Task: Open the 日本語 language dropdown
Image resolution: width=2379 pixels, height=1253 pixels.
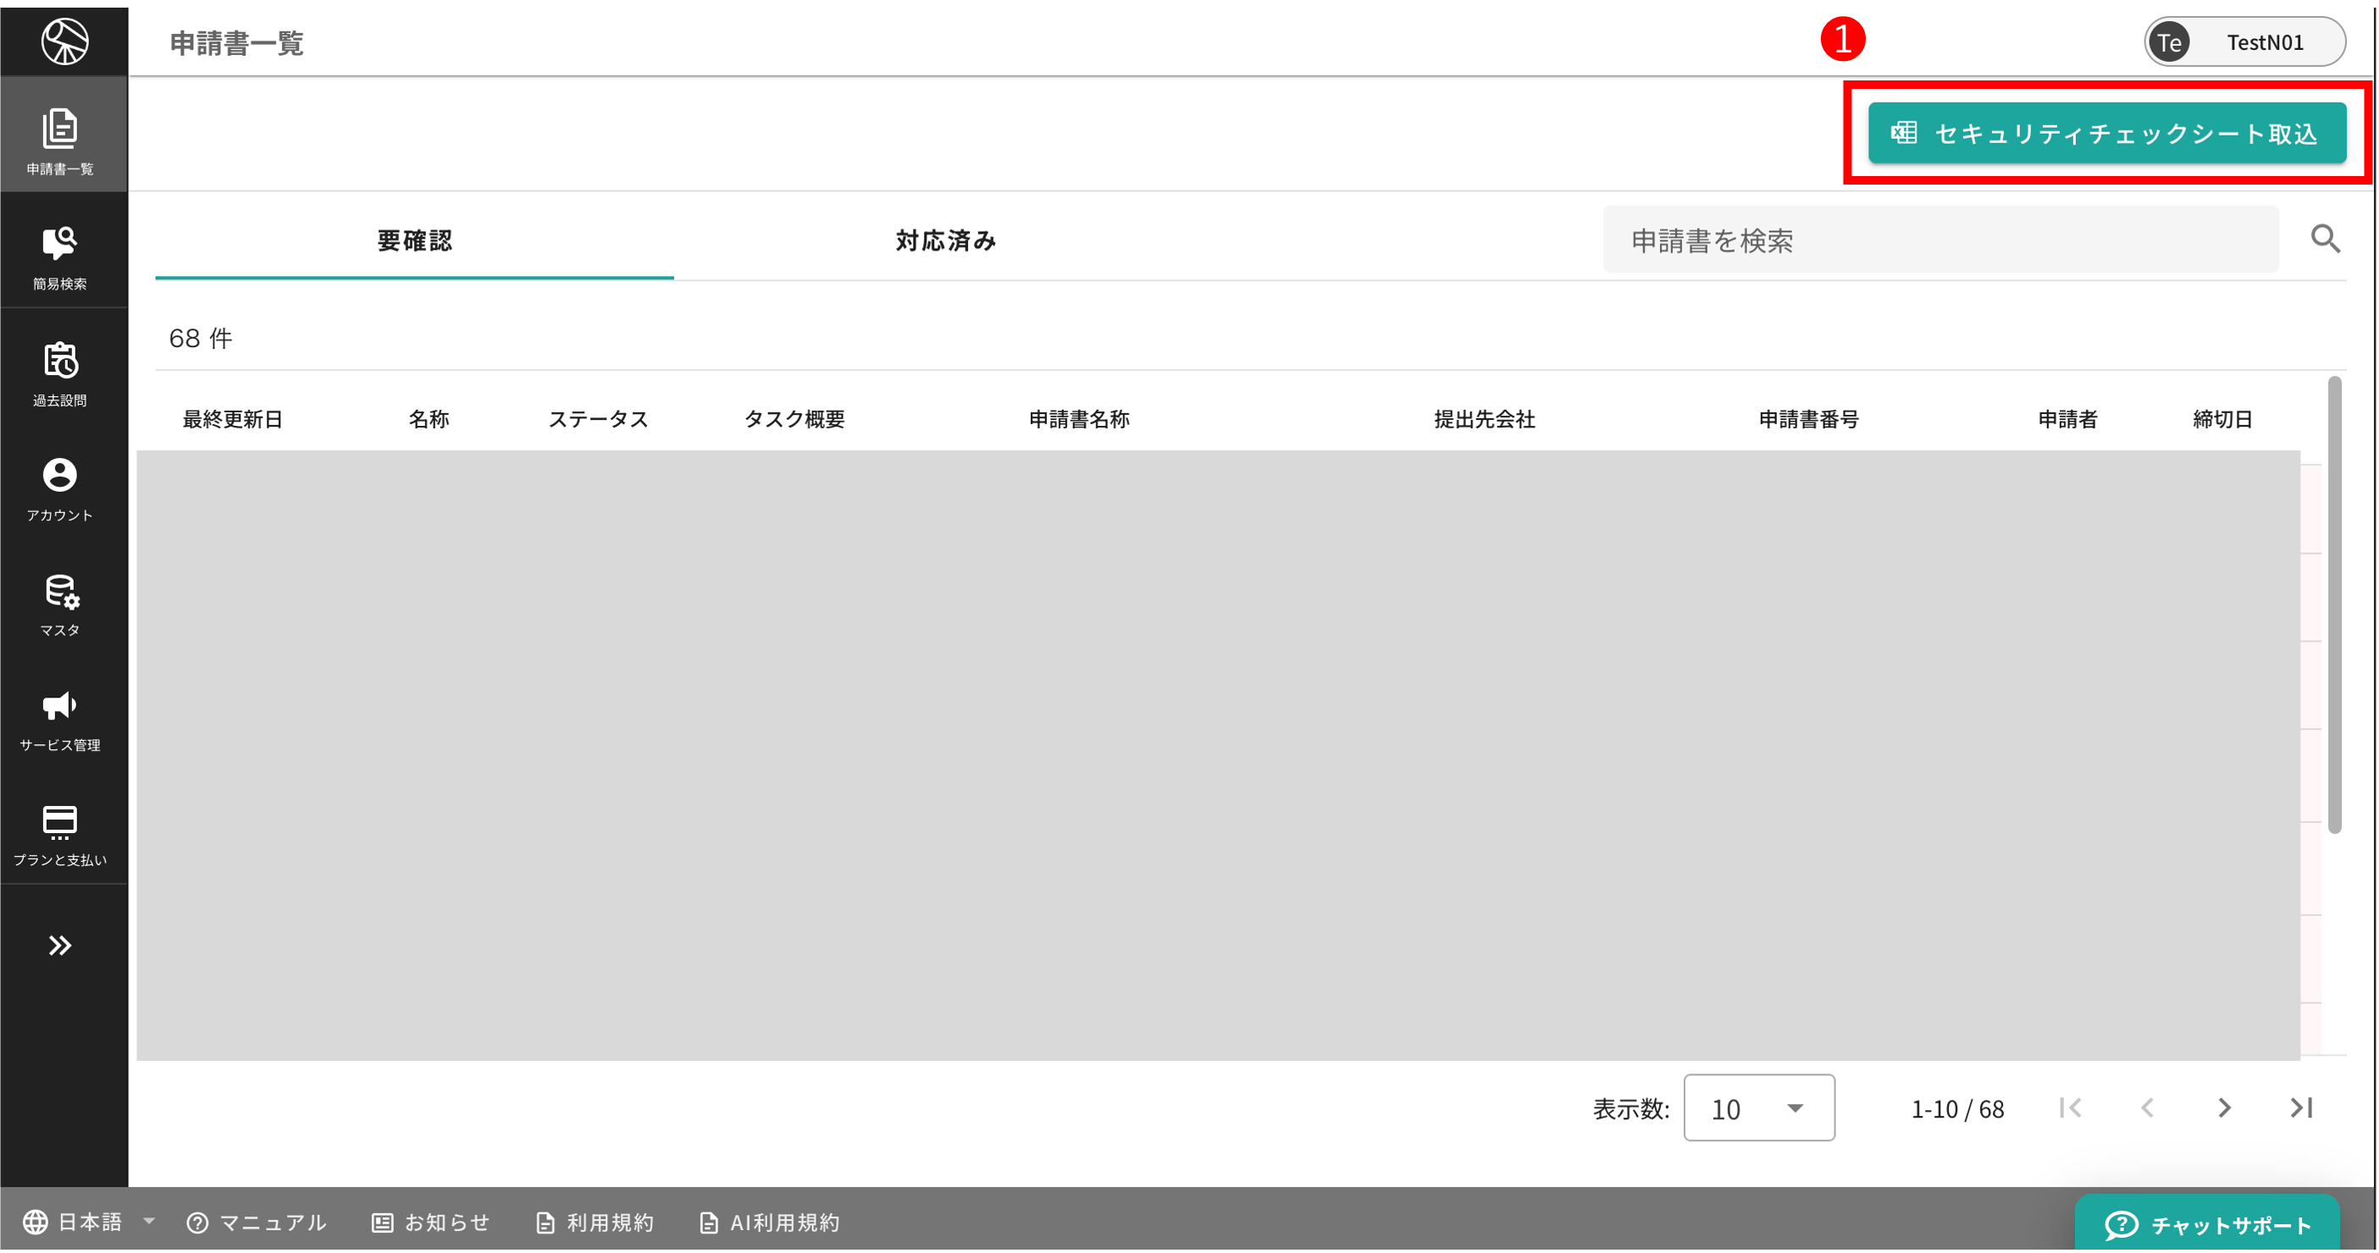Action: point(90,1223)
